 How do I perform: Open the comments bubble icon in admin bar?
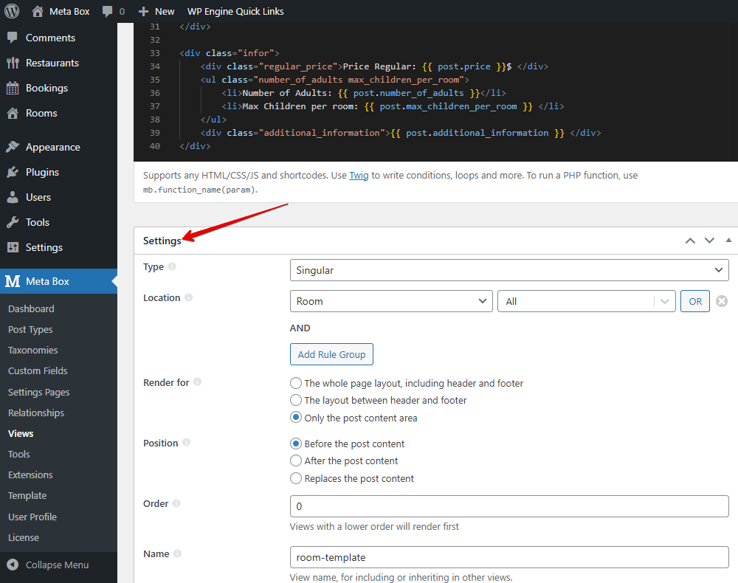tap(108, 11)
